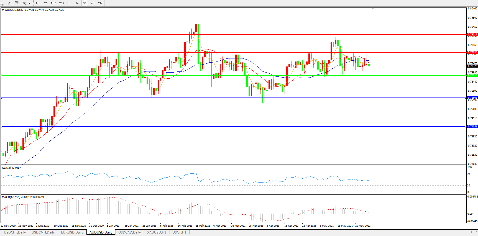Expand the AUDUSD,Daily chart title triangle
Viewport: 478px width, 236px height.
(x=3, y=10)
